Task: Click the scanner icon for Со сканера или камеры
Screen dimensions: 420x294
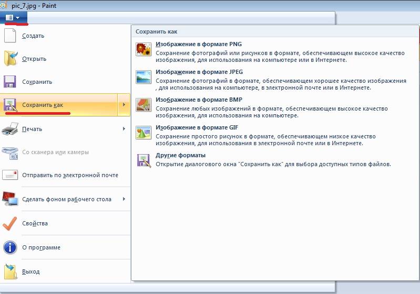Action: point(10,153)
